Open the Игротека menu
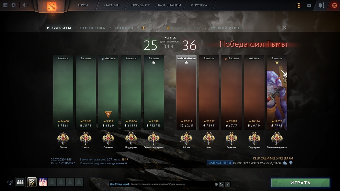The width and height of the screenshot is (340, 191). click(x=199, y=5)
